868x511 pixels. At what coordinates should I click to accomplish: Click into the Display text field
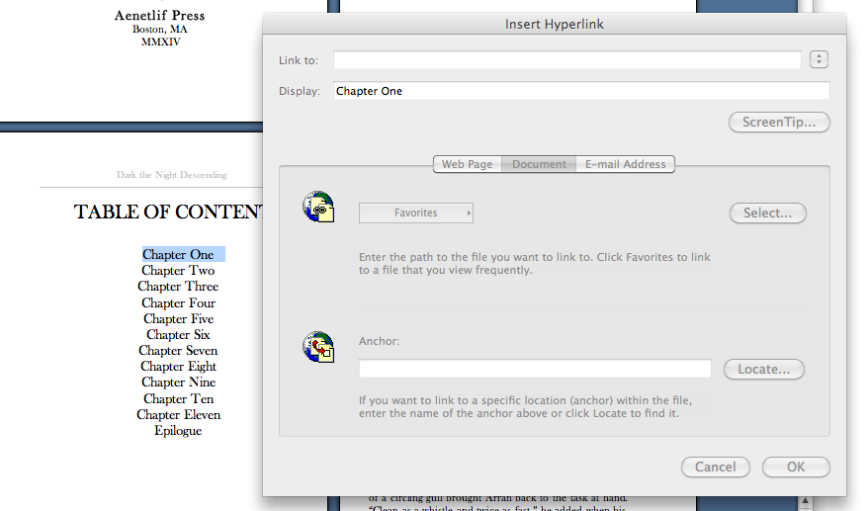tap(580, 91)
